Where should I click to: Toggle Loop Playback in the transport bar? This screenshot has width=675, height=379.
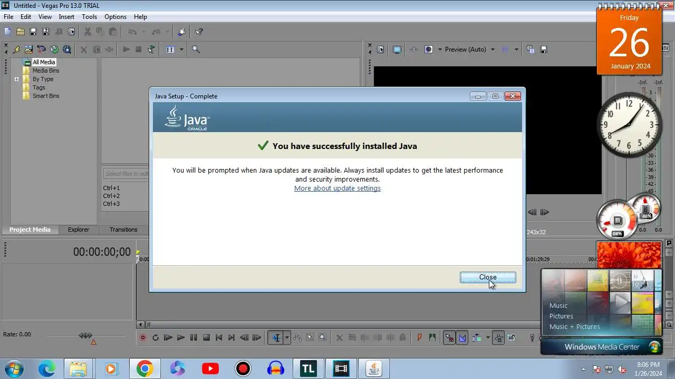tap(156, 337)
